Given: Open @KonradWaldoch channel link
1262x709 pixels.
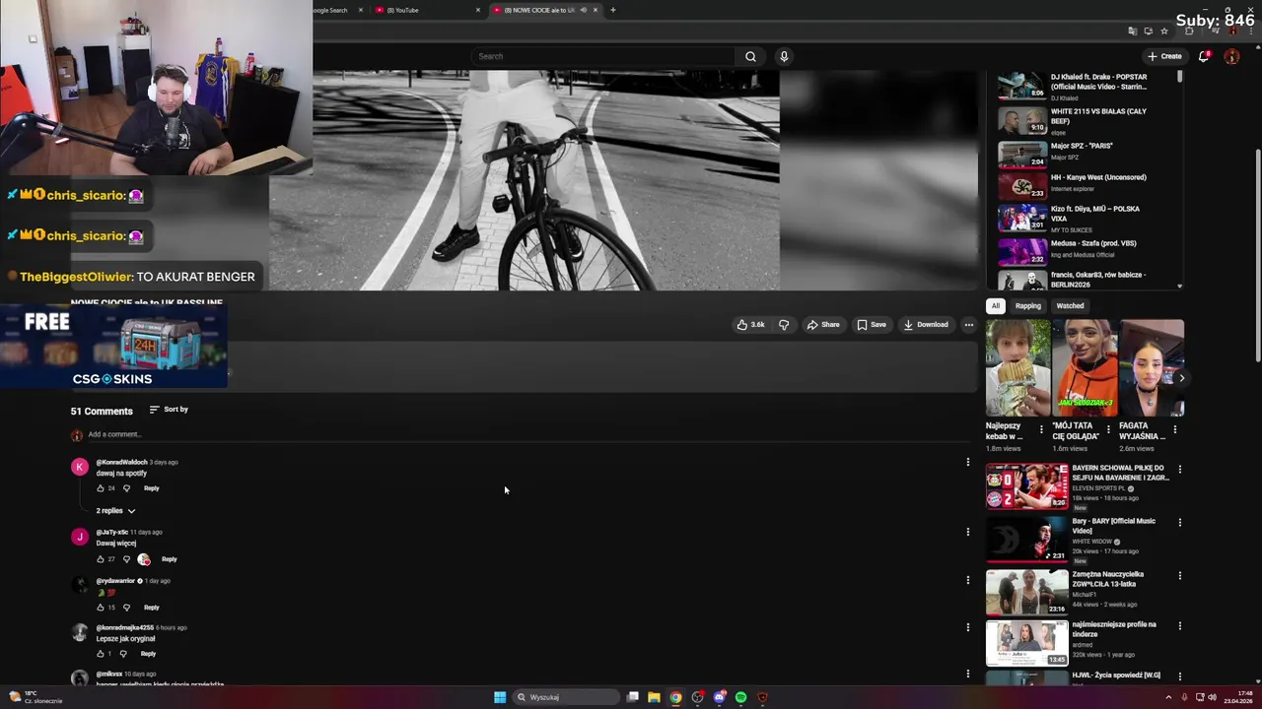Looking at the screenshot, I should tap(121, 462).
